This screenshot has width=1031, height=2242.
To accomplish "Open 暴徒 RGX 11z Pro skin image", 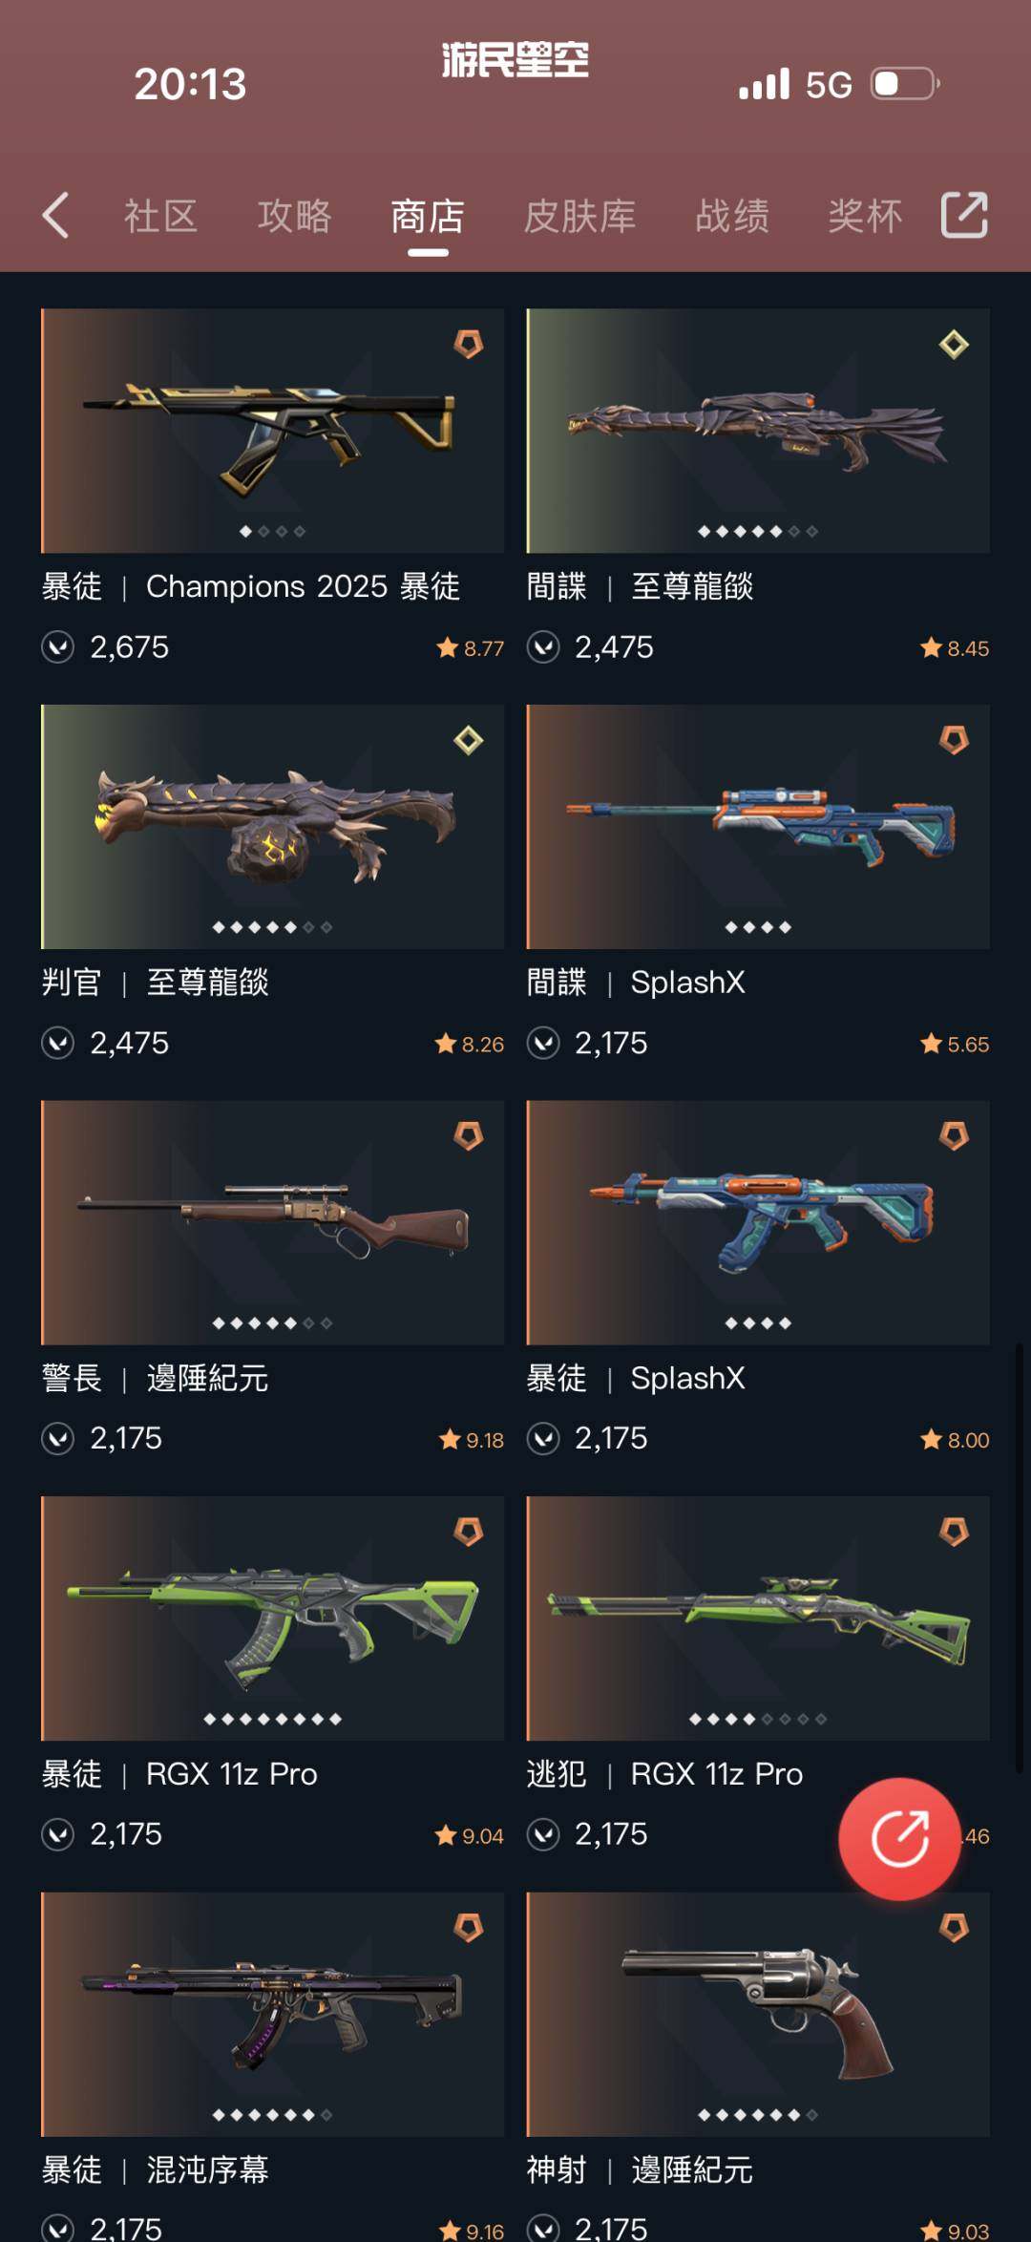I will [x=272, y=1618].
